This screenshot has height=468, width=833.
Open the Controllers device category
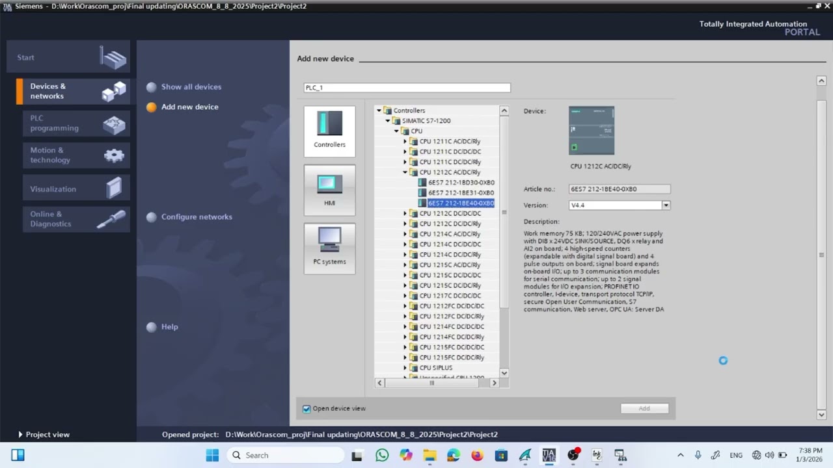(329, 131)
